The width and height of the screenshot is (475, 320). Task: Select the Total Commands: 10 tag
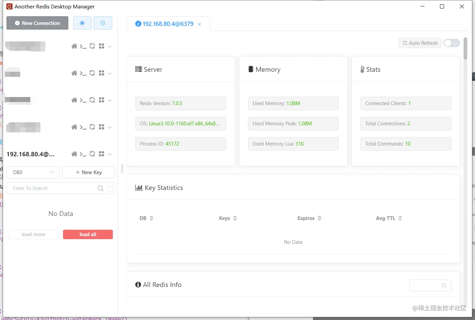point(406,144)
